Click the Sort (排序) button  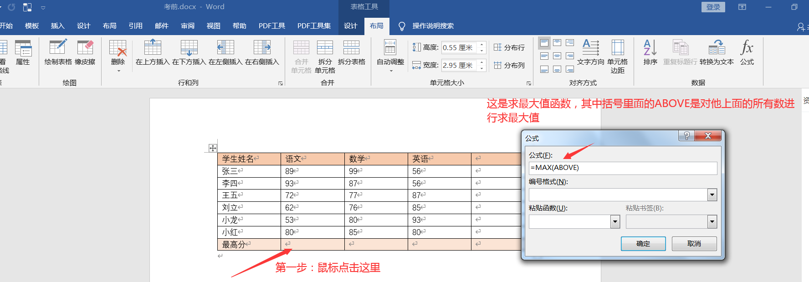pos(650,53)
